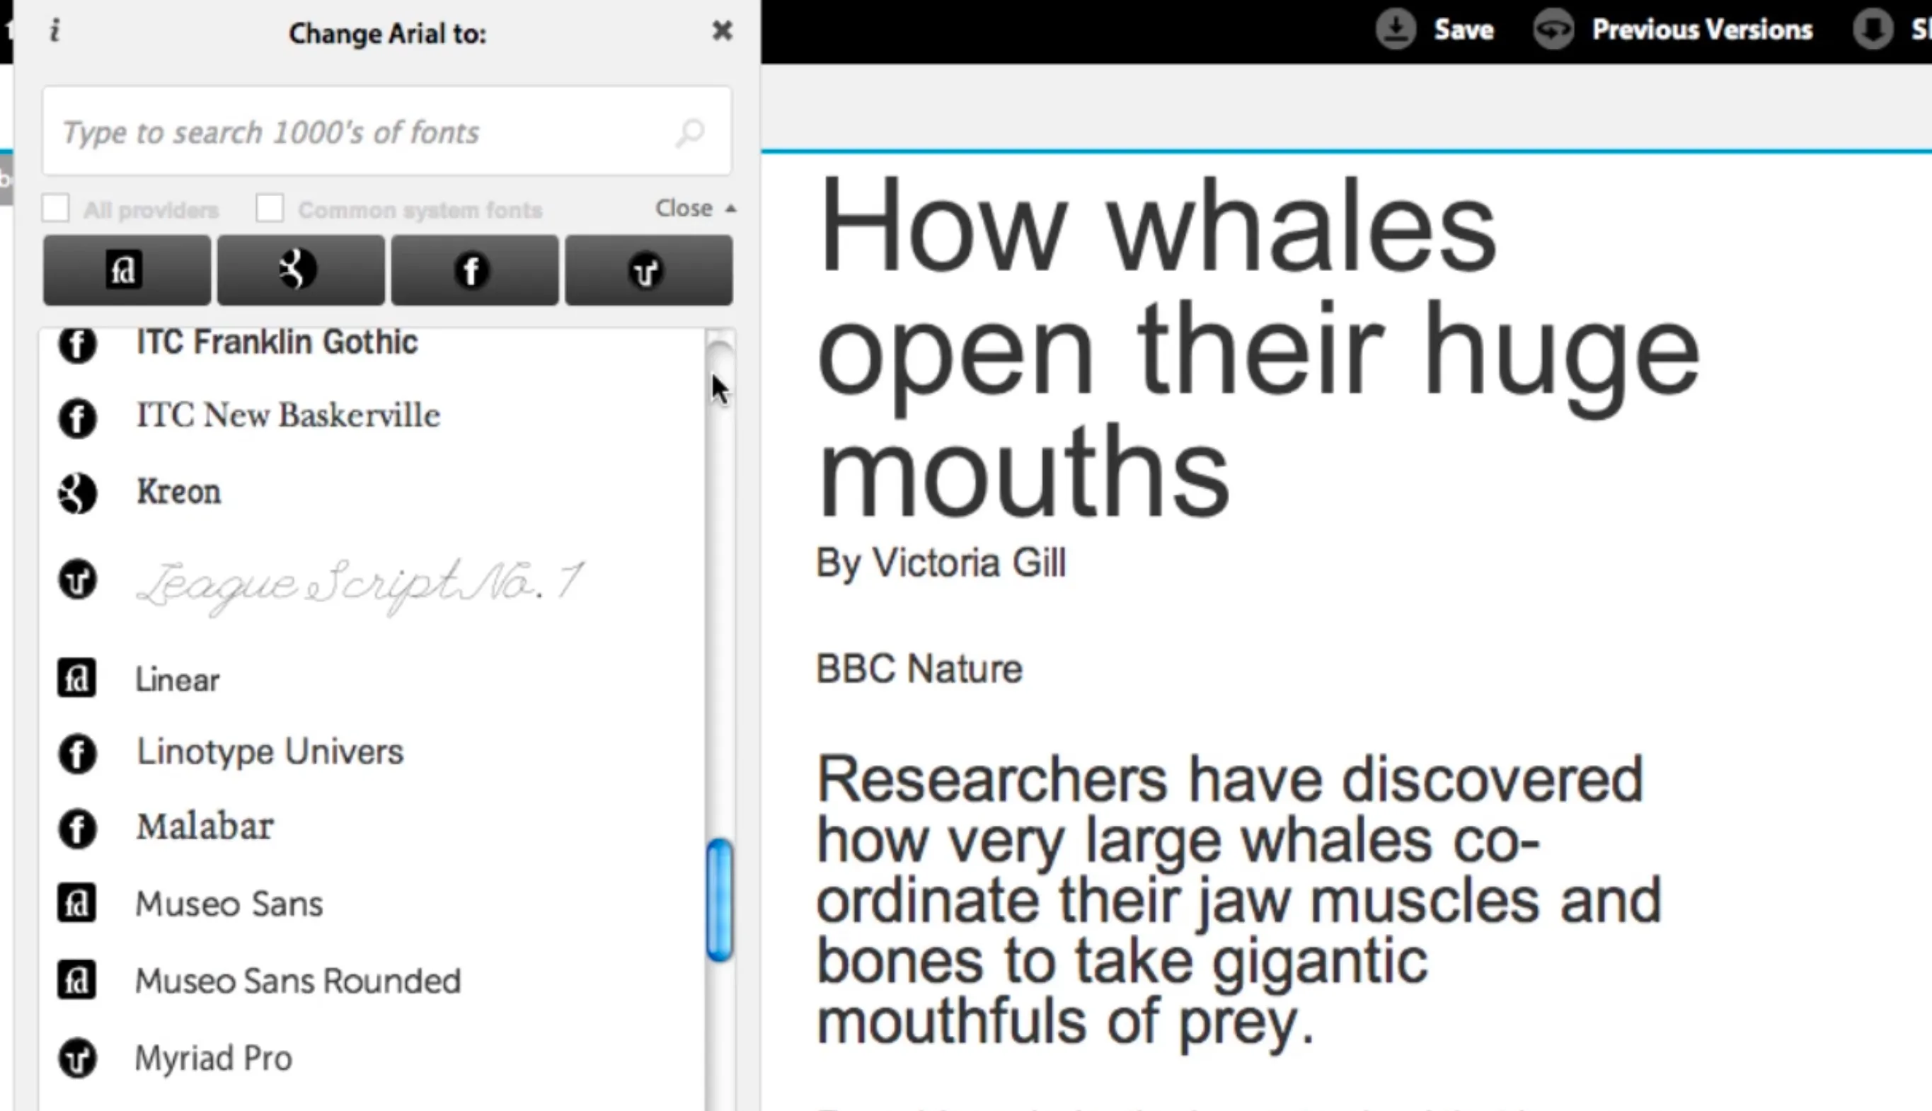Click the info 'i' icon in the panel header
This screenshot has height=1111, width=1932.
click(54, 31)
